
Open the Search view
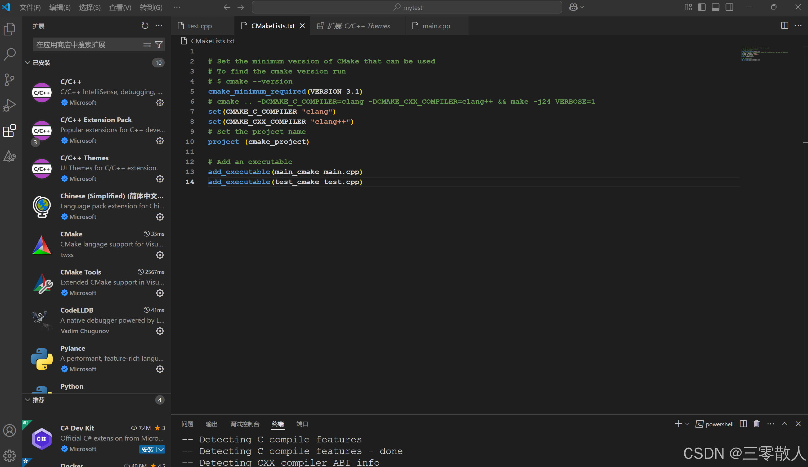[x=9, y=54]
